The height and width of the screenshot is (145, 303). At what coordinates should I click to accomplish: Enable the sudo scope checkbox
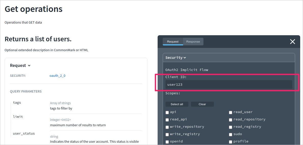click(x=230, y=134)
